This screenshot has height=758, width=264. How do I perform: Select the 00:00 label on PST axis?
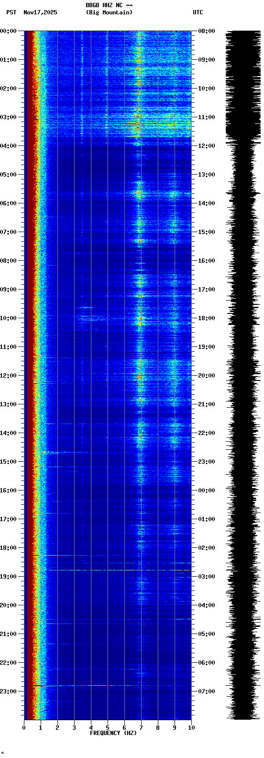coord(8,31)
